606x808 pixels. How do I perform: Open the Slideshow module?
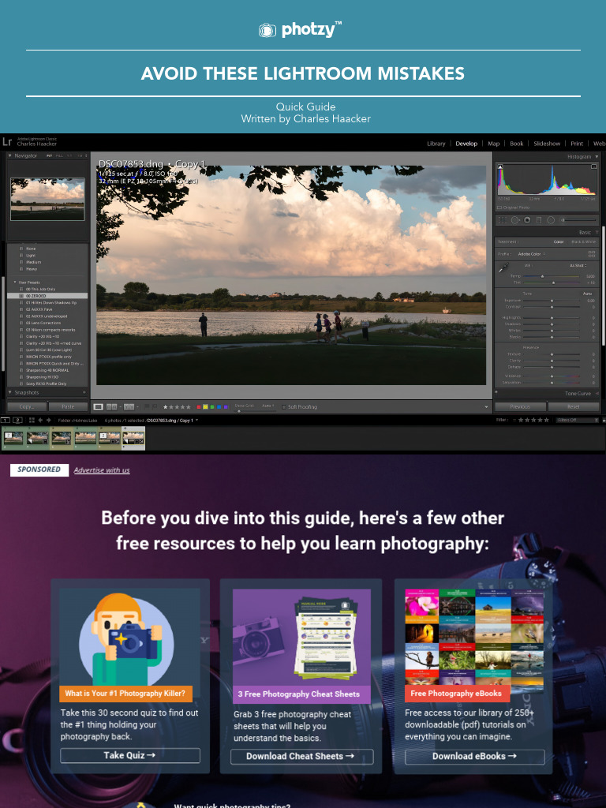click(x=547, y=144)
